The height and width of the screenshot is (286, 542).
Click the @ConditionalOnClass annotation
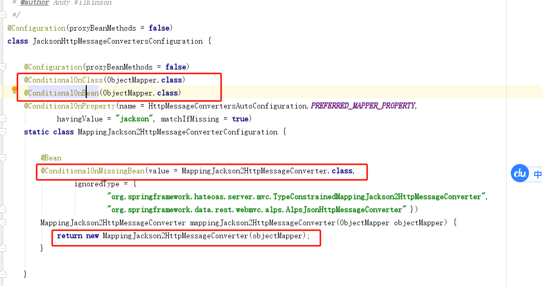(x=63, y=80)
